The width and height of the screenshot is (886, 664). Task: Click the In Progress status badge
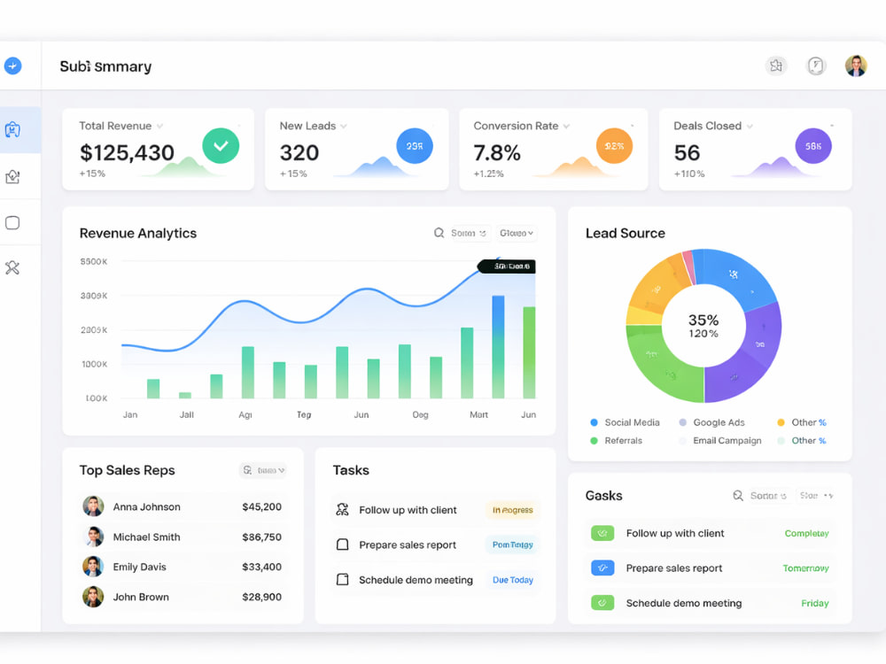click(x=512, y=510)
